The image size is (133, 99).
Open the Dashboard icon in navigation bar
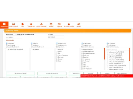point(4,24)
